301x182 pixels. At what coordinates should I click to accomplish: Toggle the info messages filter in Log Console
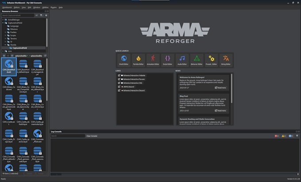291,136
